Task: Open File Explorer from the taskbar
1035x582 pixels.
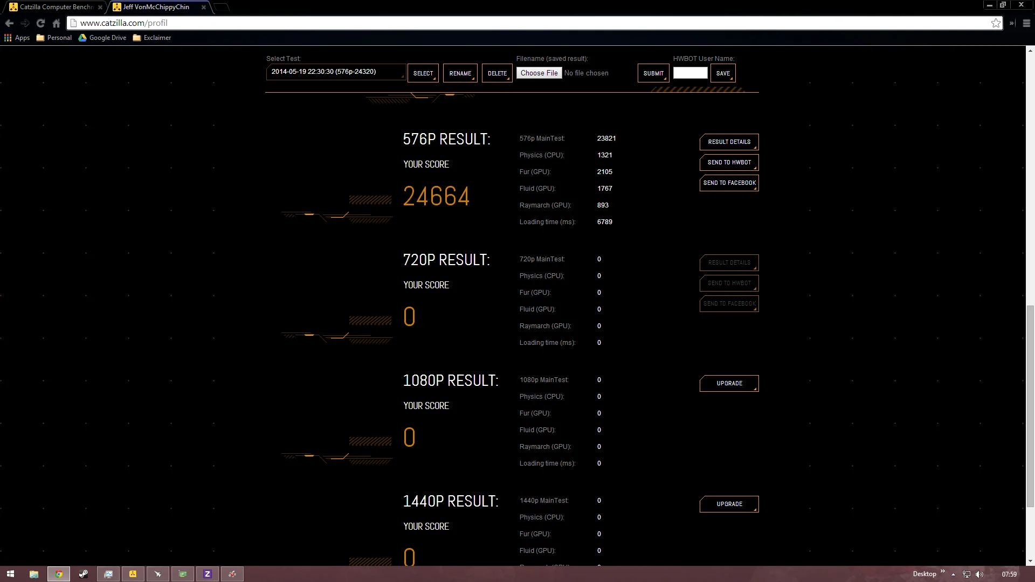Action: tap(34, 574)
